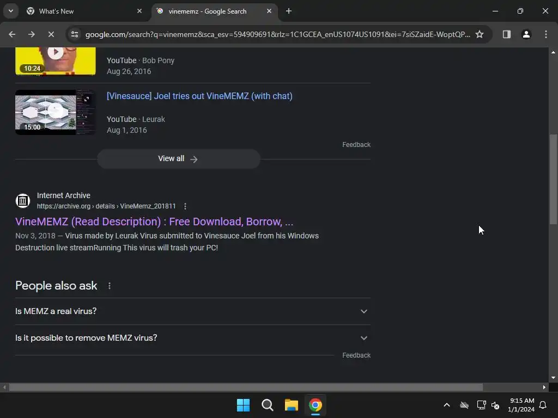View site information icon in address bar
Image resolution: width=558 pixels, height=418 pixels.
75,34
